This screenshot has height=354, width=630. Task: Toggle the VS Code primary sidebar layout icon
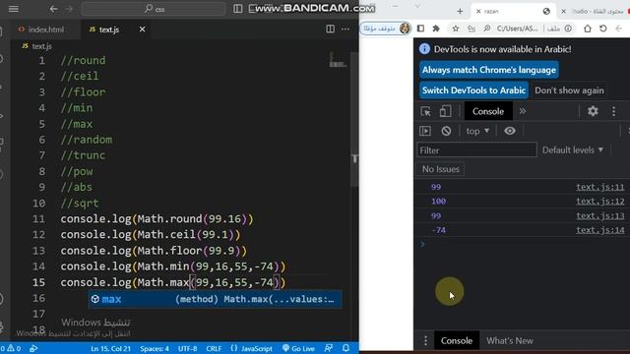(x=238, y=9)
